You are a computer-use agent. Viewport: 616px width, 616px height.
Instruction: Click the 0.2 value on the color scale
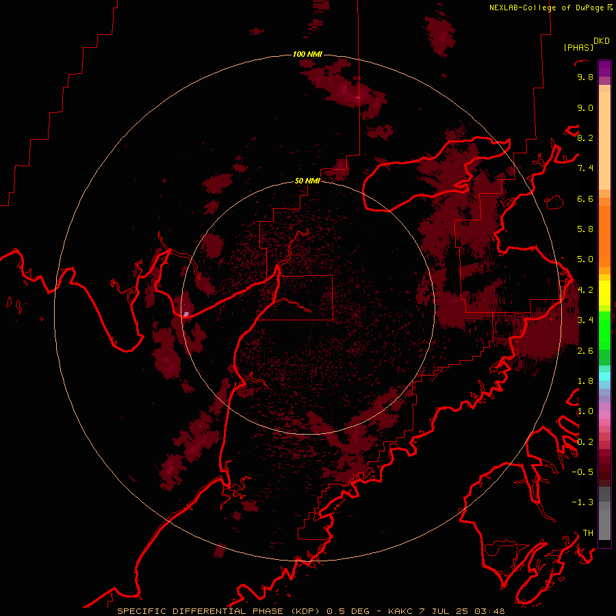tap(585, 442)
